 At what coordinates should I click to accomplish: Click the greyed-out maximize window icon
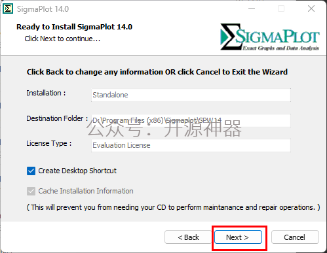(x=281, y=8)
